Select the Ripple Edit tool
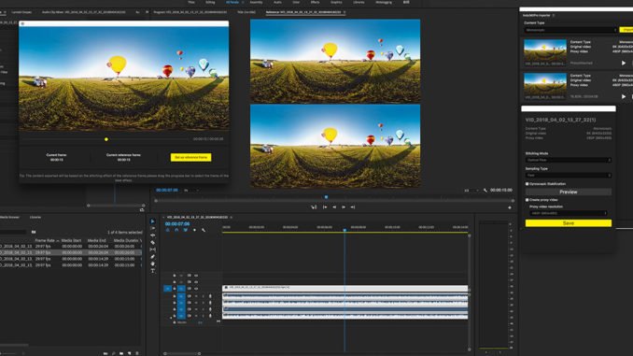 click(152, 235)
